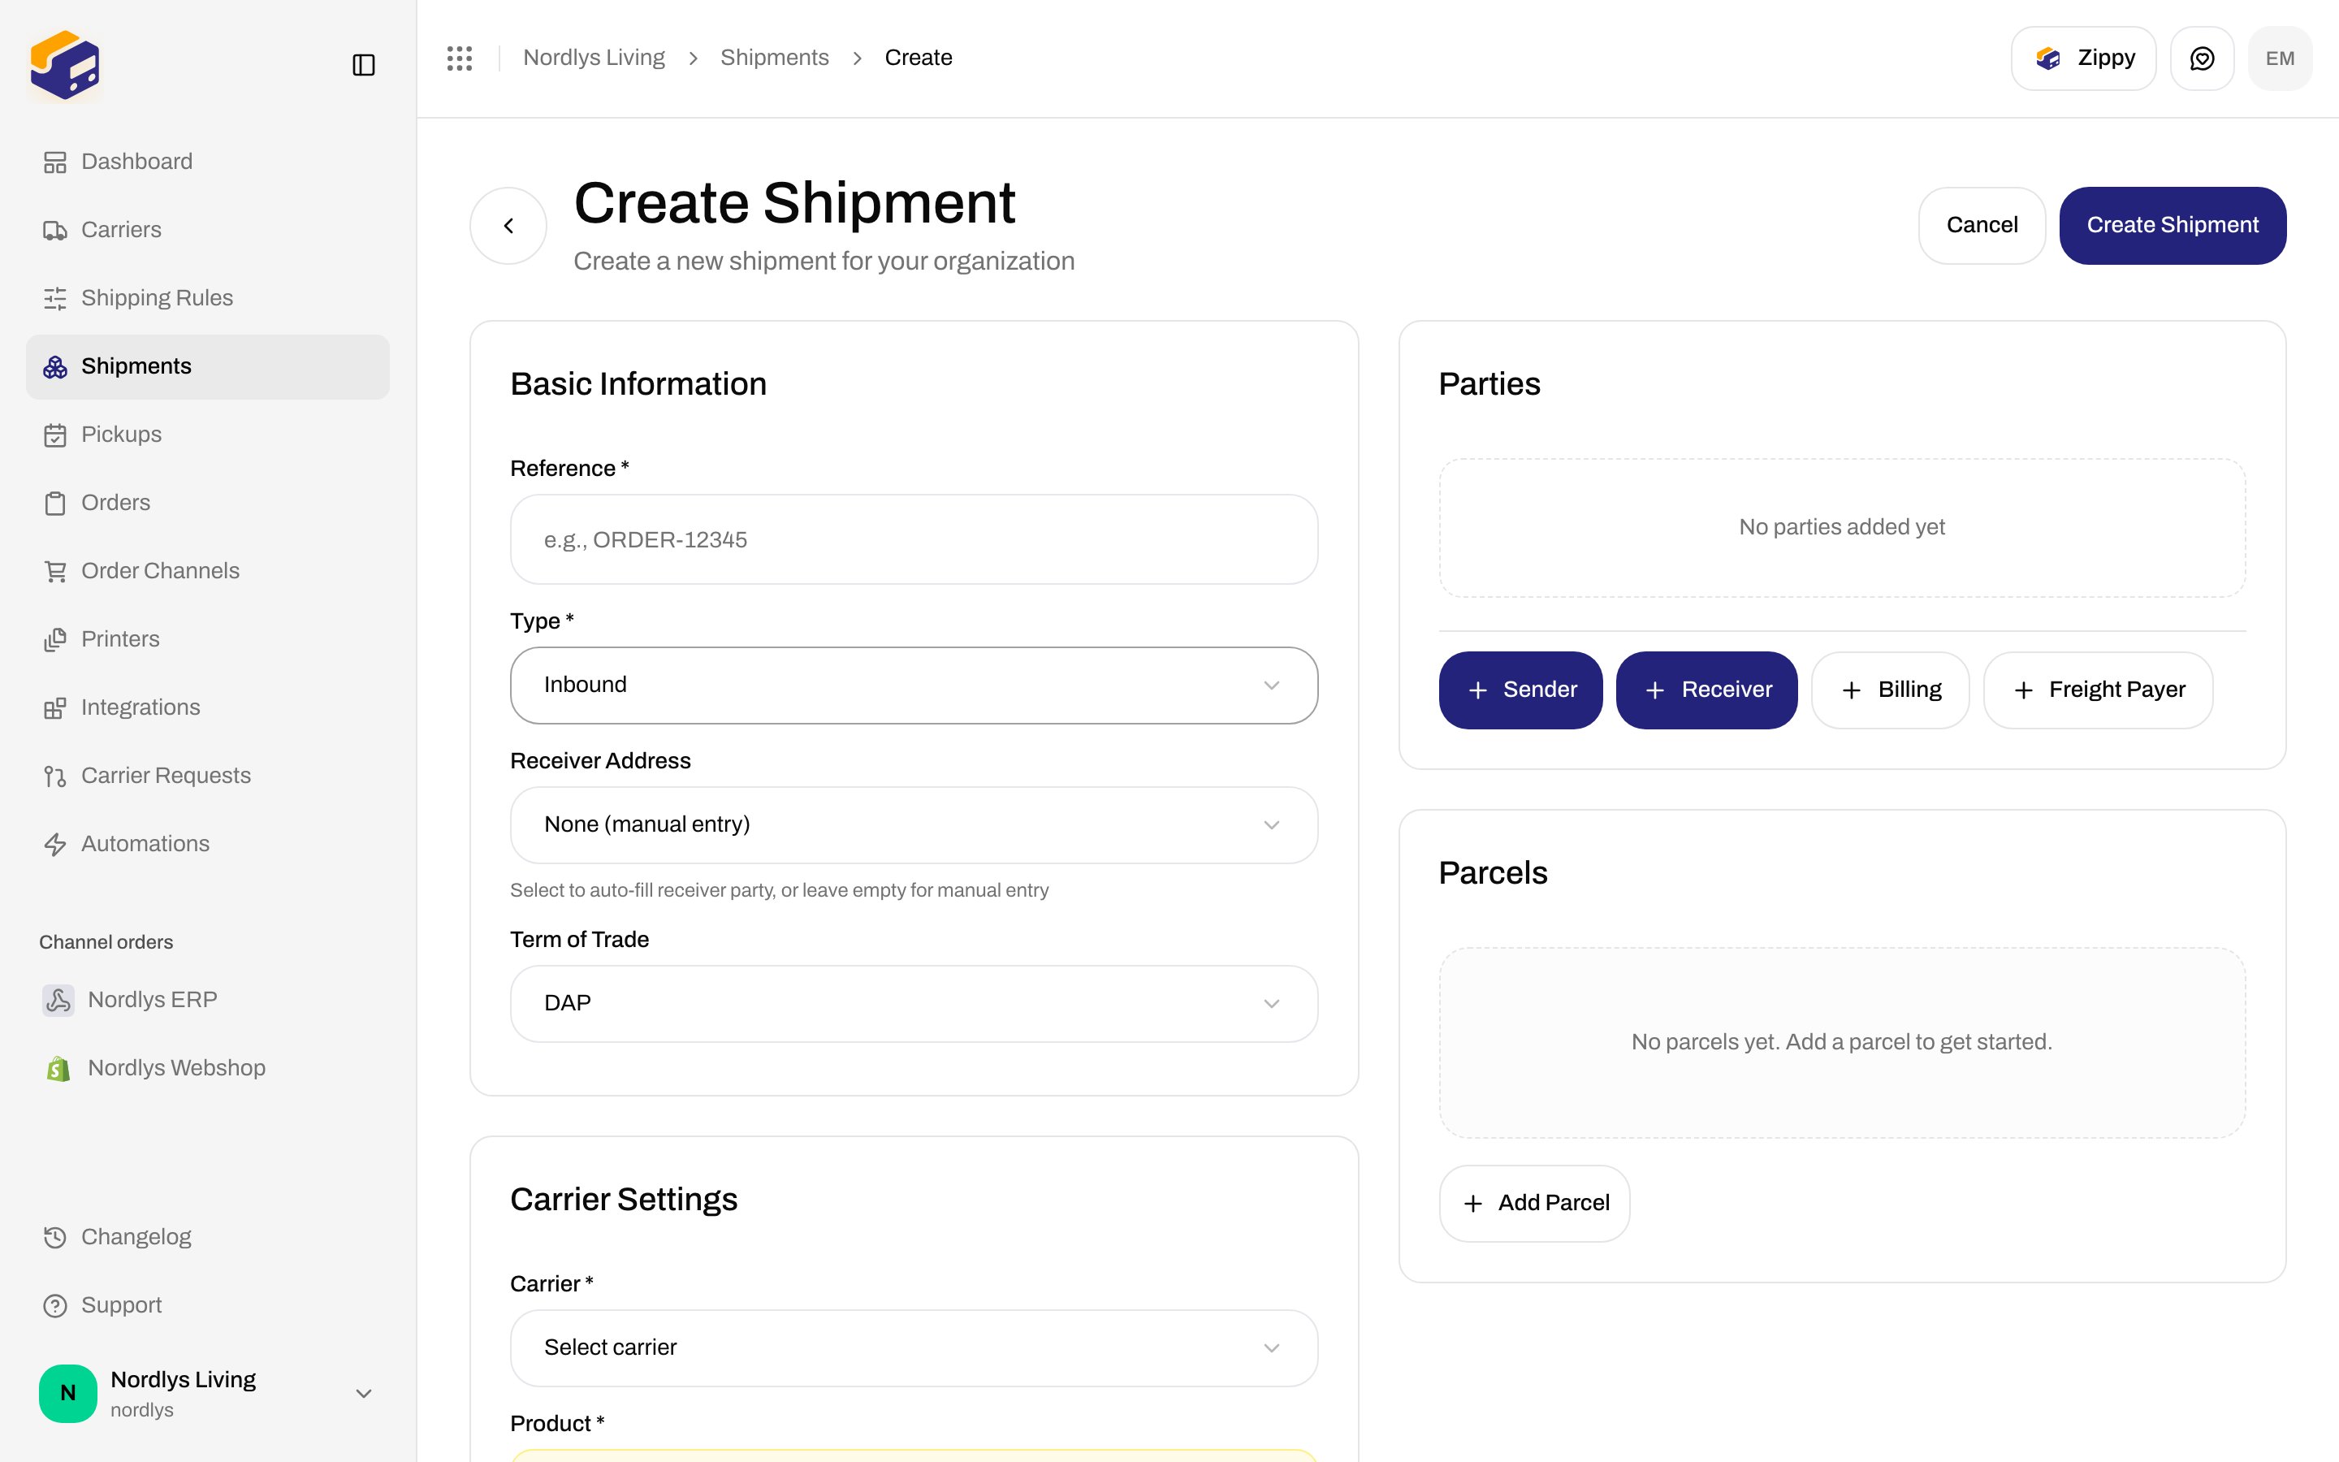The image size is (2339, 1462).
Task: Open the chat feedback icon button
Action: pos(2202,58)
